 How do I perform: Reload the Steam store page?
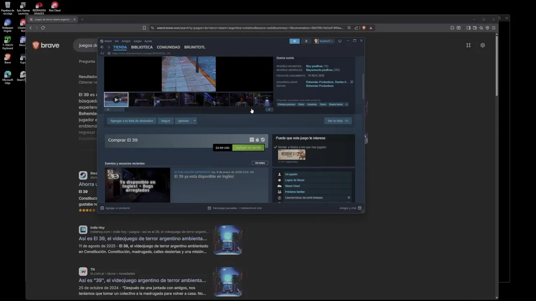[x=102, y=54]
